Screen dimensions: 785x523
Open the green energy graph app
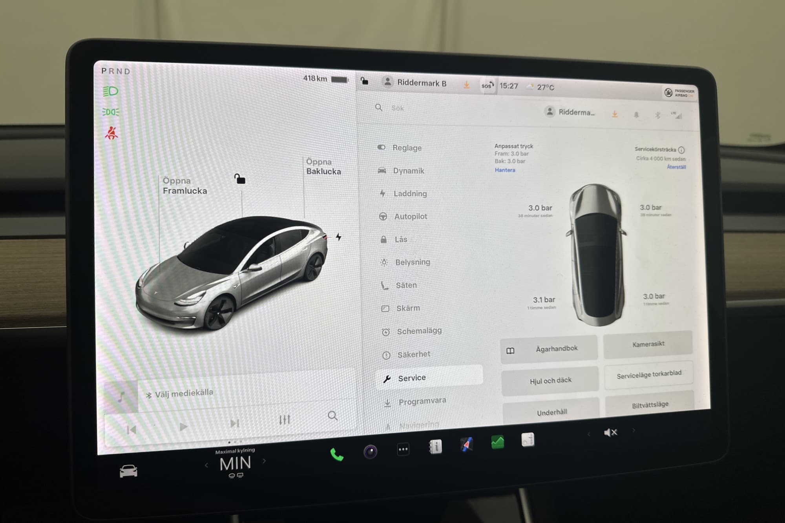pos(497,442)
